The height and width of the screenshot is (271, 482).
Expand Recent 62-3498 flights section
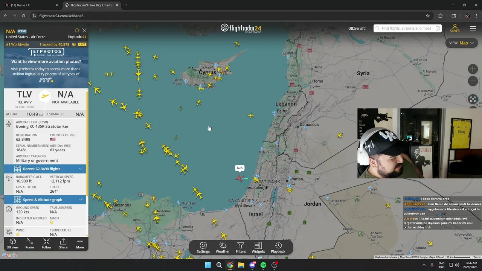45,169
